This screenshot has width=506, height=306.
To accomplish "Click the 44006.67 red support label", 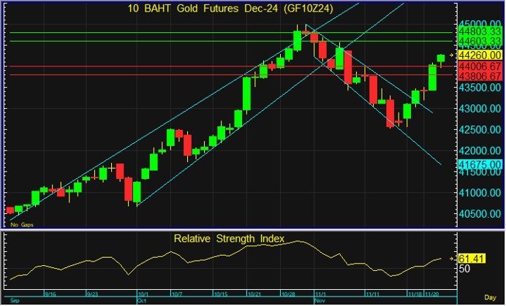I will click(x=480, y=66).
